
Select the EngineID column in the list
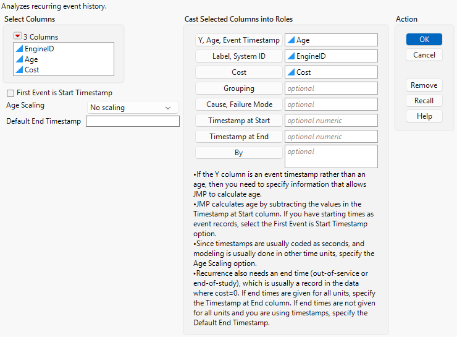click(40, 49)
